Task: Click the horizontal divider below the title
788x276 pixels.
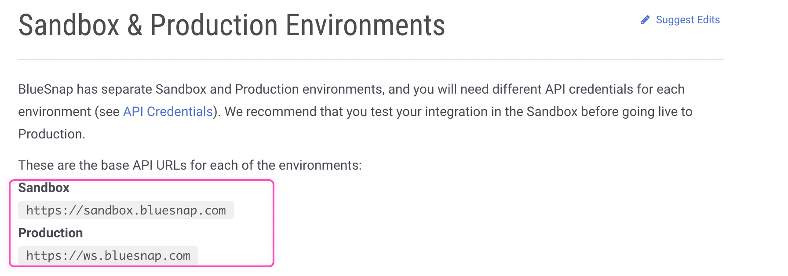Action: (x=371, y=60)
